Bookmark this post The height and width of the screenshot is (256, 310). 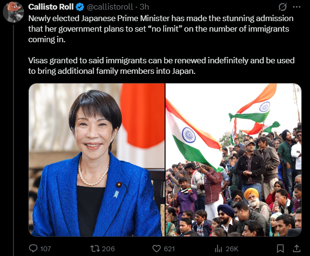pos(280,248)
